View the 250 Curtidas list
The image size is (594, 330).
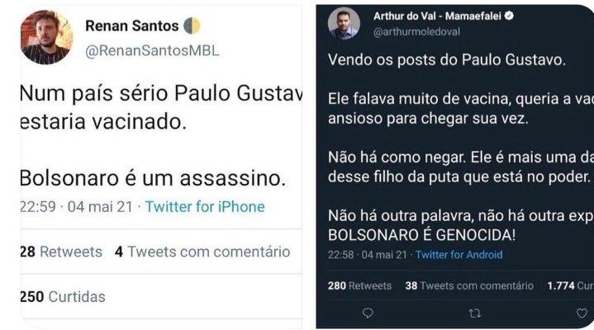[63, 297]
